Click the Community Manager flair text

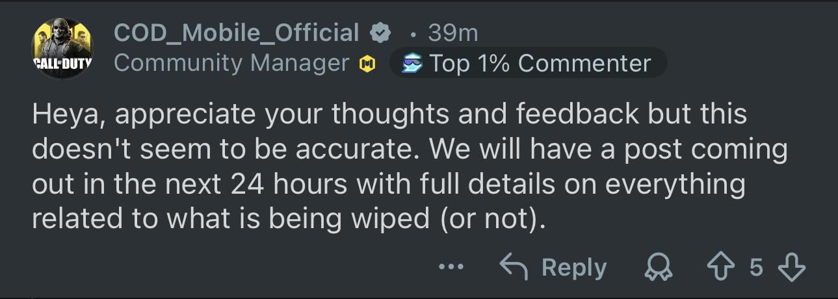pyautogui.click(x=232, y=64)
